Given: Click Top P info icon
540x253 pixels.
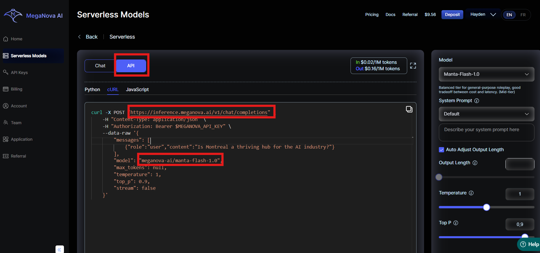Looking at the screenshot, I should (456, 223).
